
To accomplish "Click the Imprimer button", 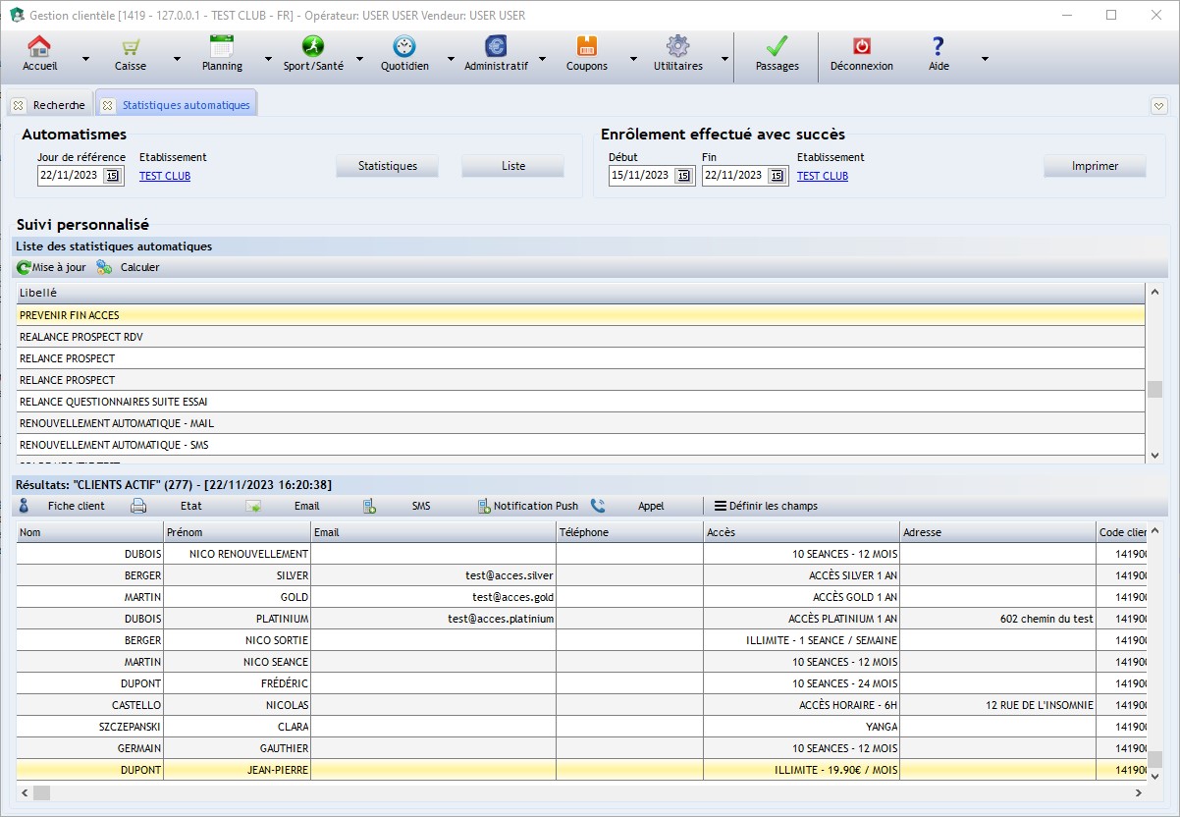I will (x=1095, y=166).
